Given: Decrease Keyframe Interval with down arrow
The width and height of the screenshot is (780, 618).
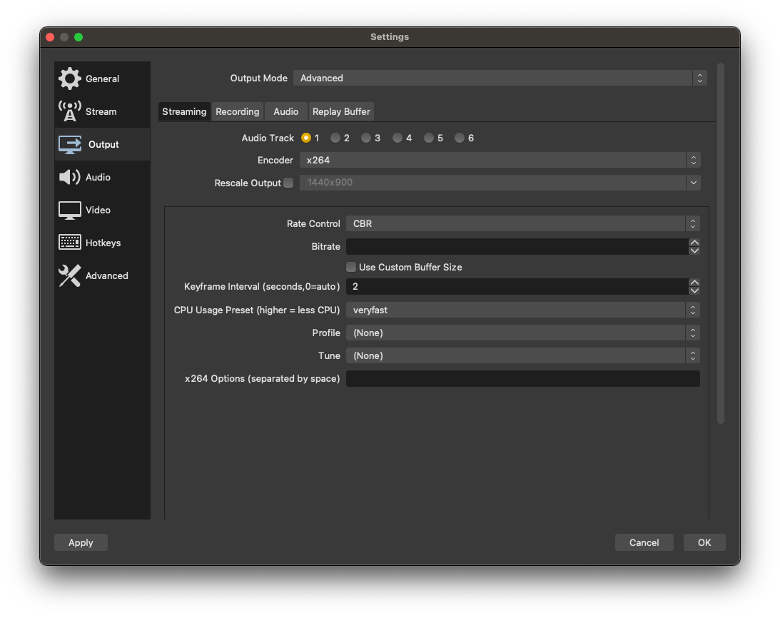Looking at the screenshot, I should tap(694, 290).
